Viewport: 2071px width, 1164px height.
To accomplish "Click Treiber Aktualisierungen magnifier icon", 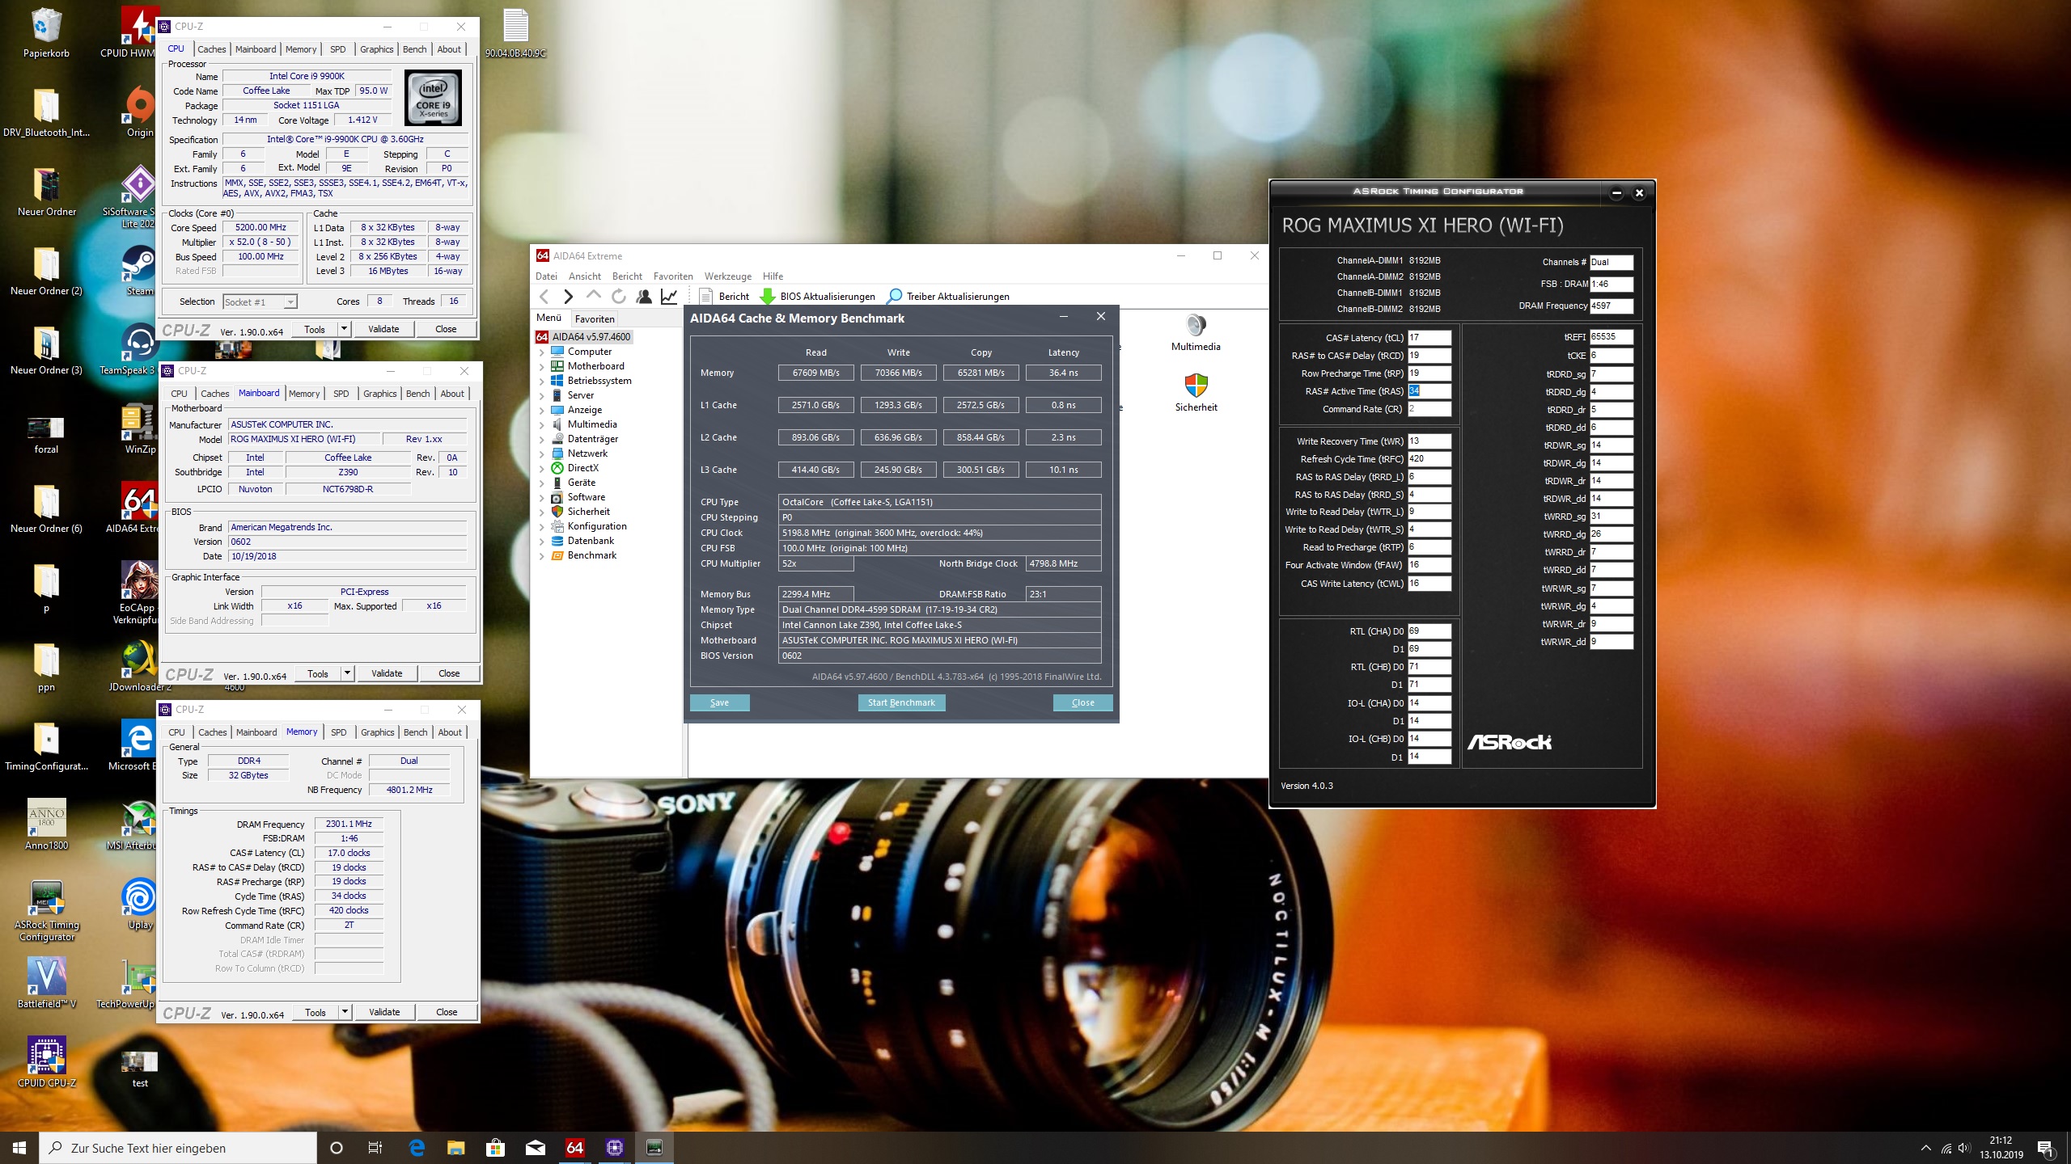I will [895, 297].
